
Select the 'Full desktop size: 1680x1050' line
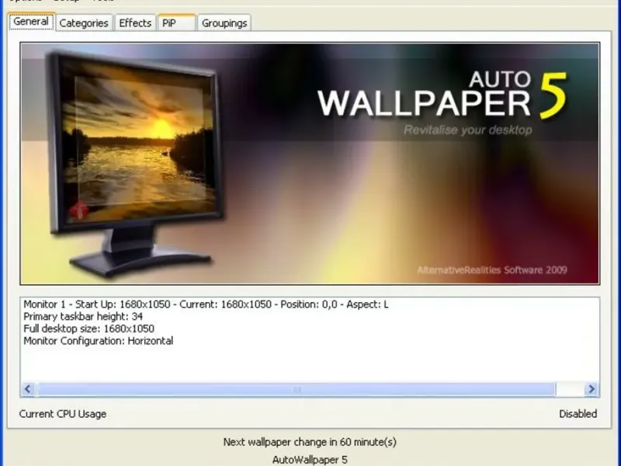(88, 329)
